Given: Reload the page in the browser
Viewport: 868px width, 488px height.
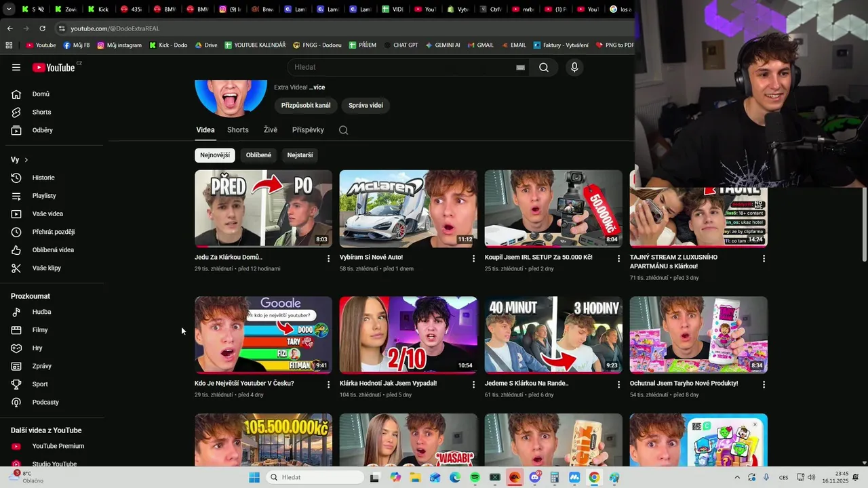Looking at the screenshot, I should point(42,28).
